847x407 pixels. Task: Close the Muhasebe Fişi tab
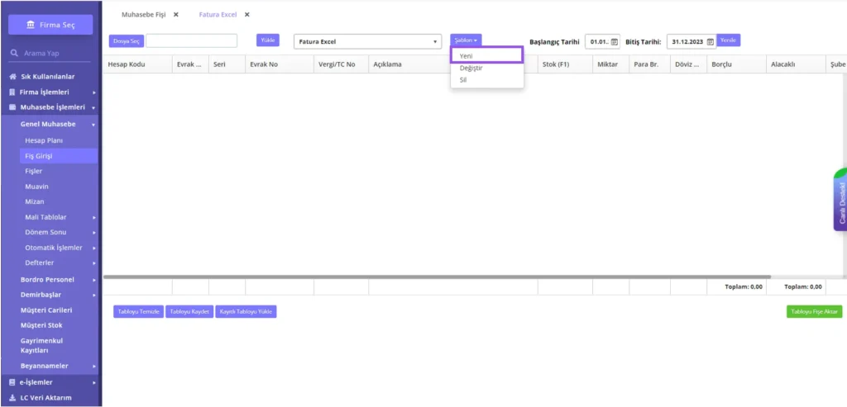click(175, 15)
